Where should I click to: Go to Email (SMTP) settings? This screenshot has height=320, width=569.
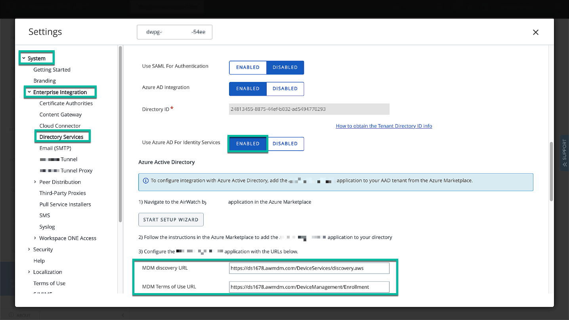pyautogui.click(x=55, y=148)
